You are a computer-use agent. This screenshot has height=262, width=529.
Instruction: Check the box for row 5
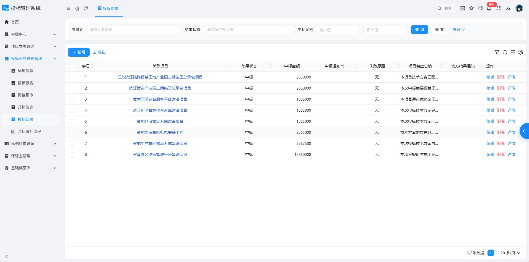click(x=72, y=121)
